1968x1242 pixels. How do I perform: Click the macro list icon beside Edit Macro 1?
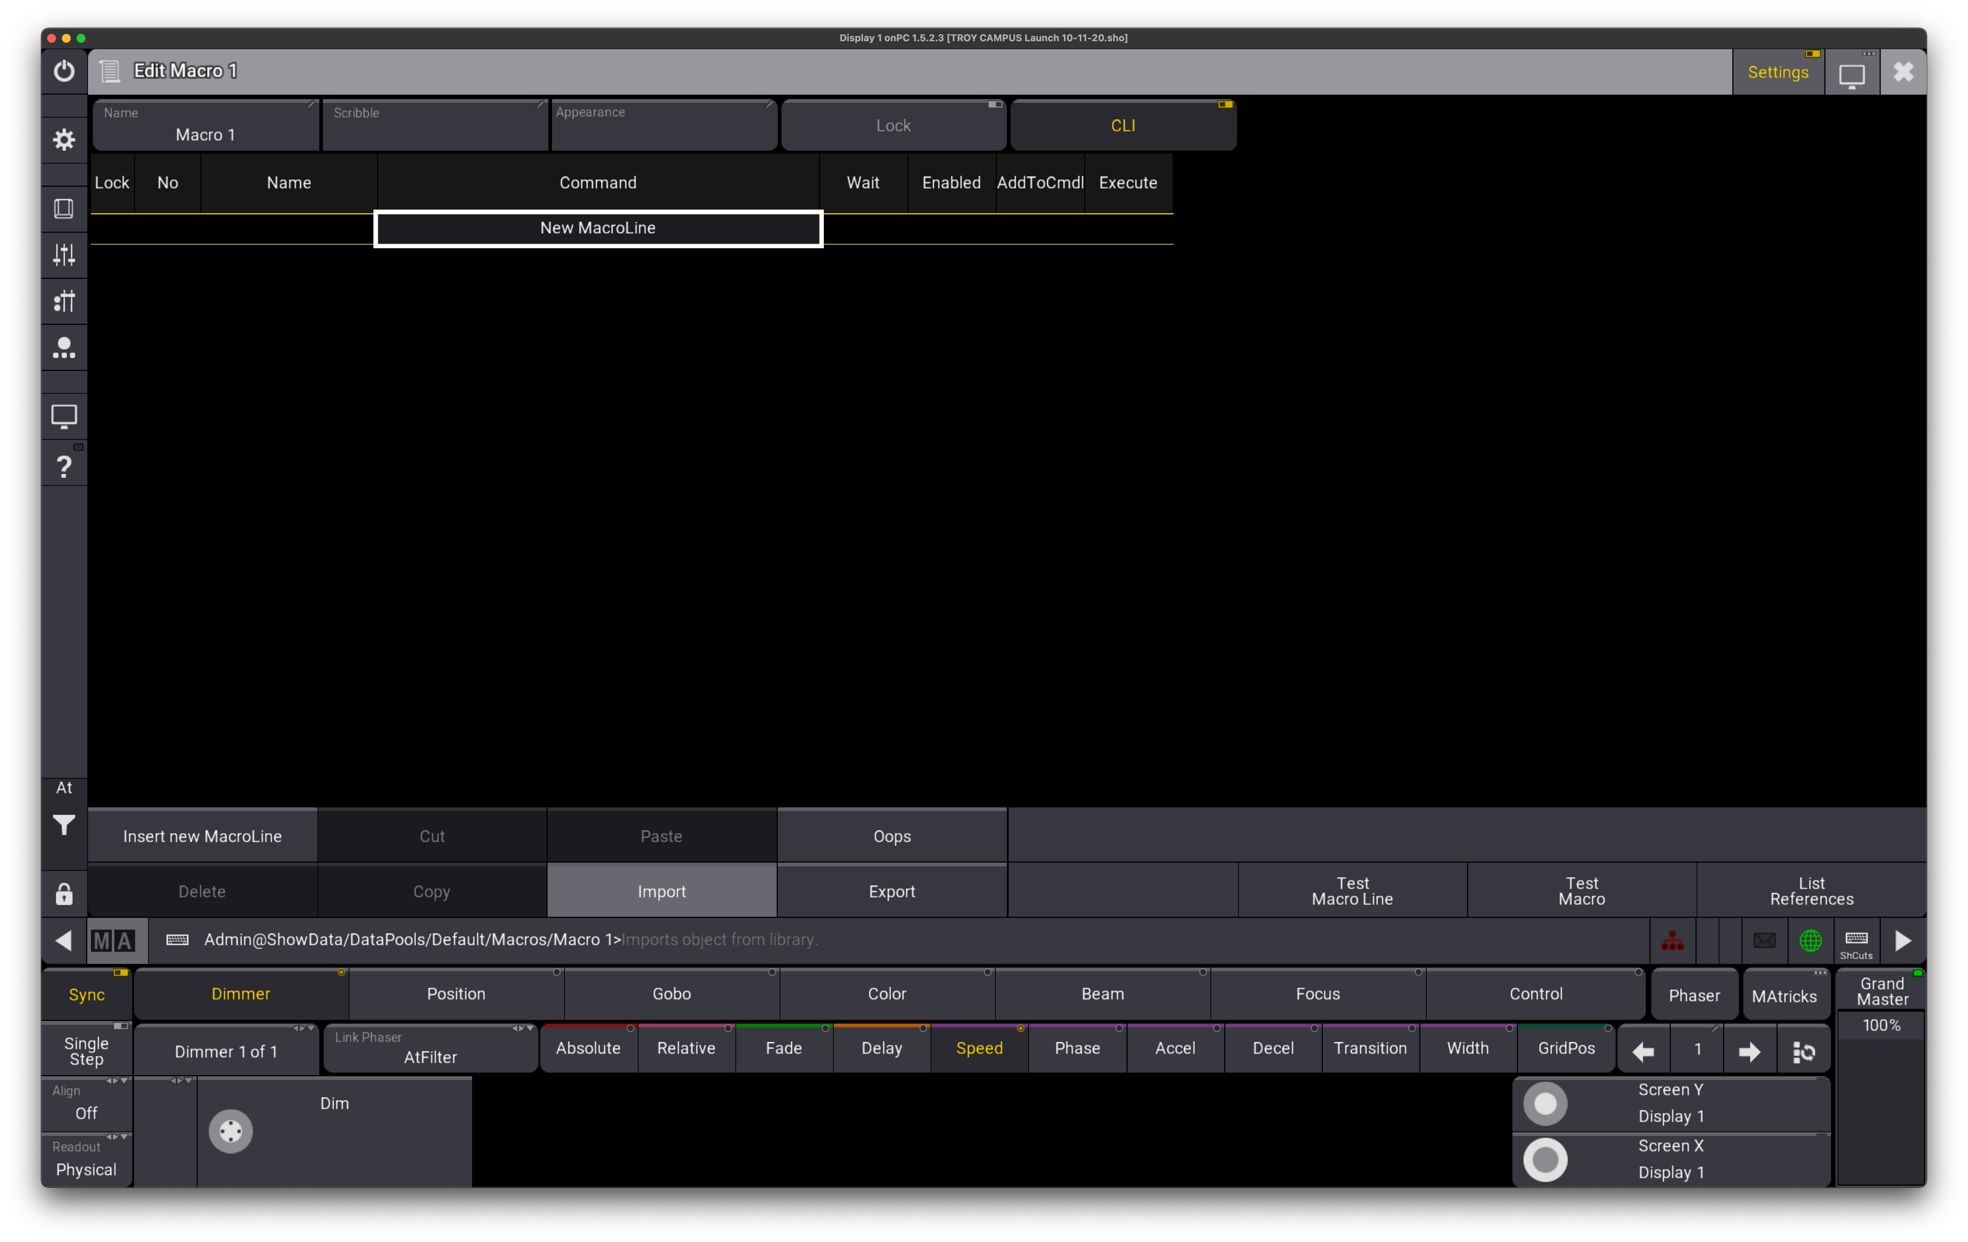(x=109, y=71)
